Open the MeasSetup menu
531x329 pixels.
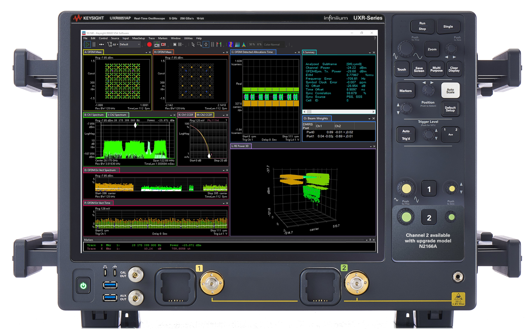138,38
